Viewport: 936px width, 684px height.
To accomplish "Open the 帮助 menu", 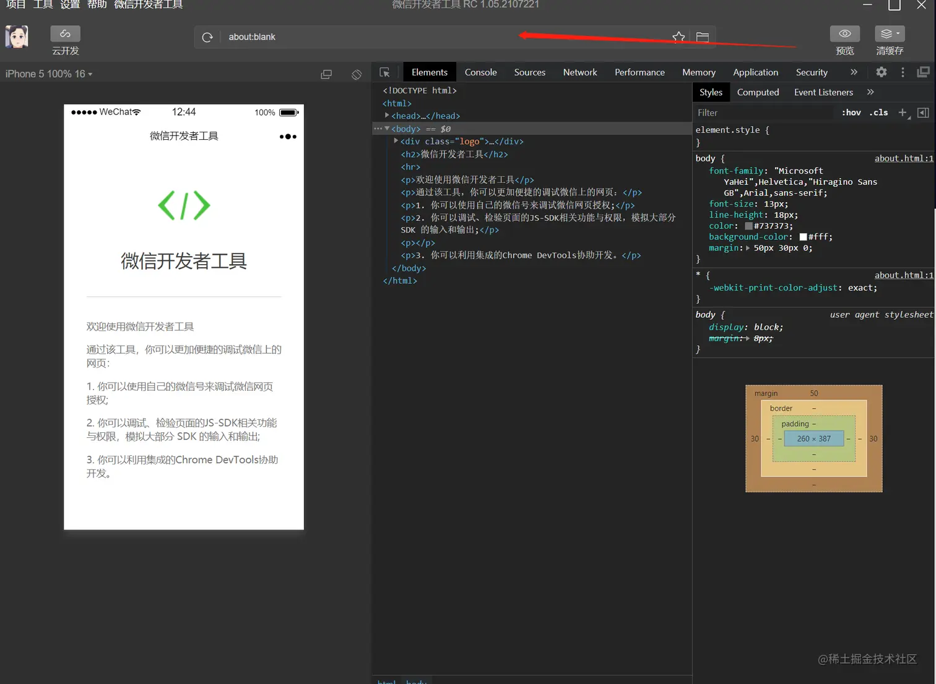I will pyautogui.click(x=97, y=5).
